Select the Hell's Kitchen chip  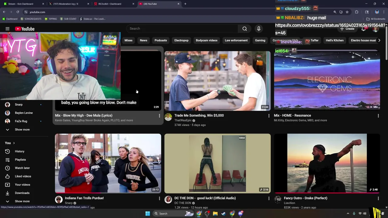[335, 40]
